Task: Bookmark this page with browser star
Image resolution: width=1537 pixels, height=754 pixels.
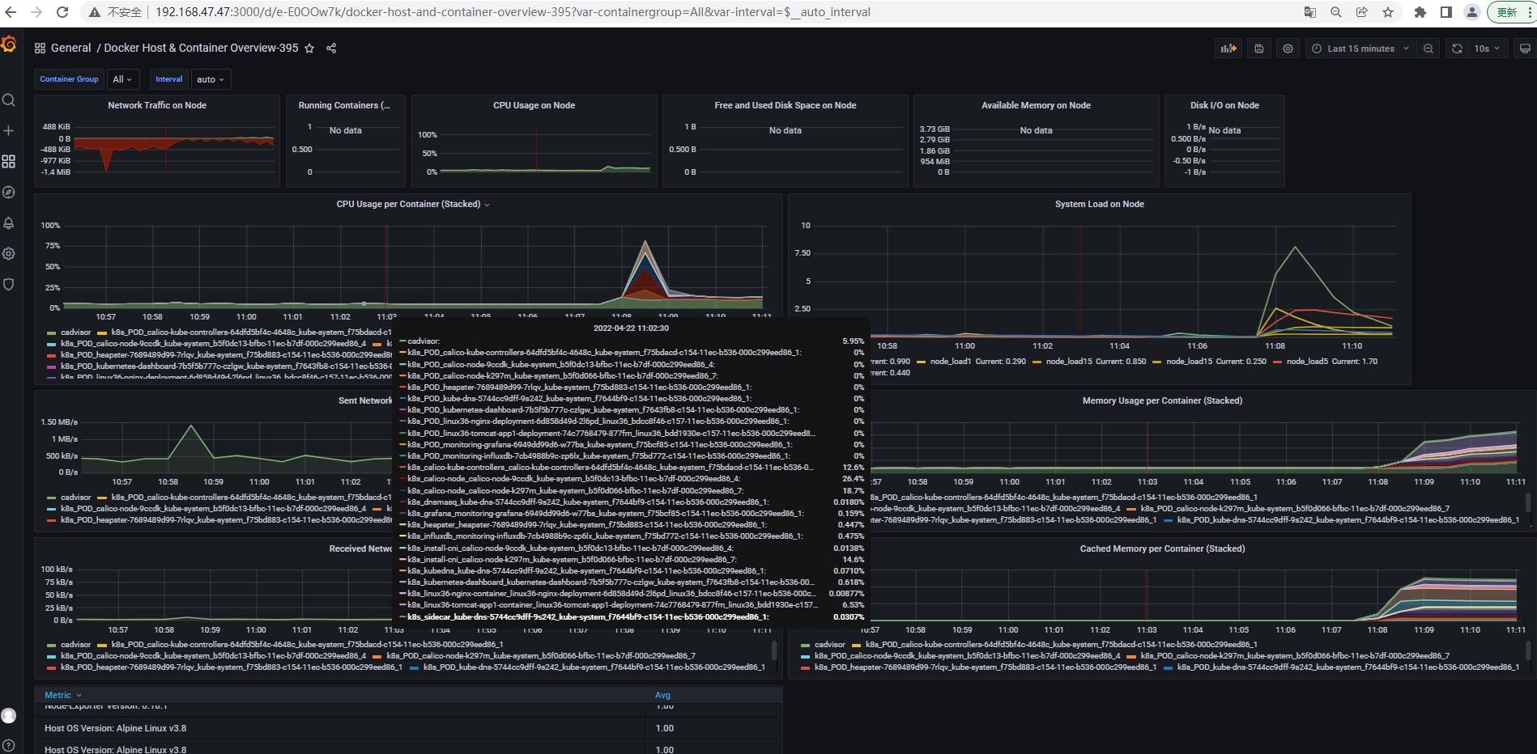Action: click(x=1388, y=12)
